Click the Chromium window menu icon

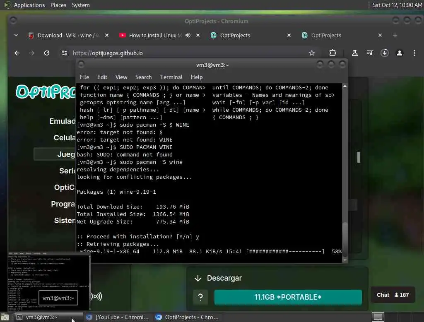pyautogui.click(x=13, y=21)
